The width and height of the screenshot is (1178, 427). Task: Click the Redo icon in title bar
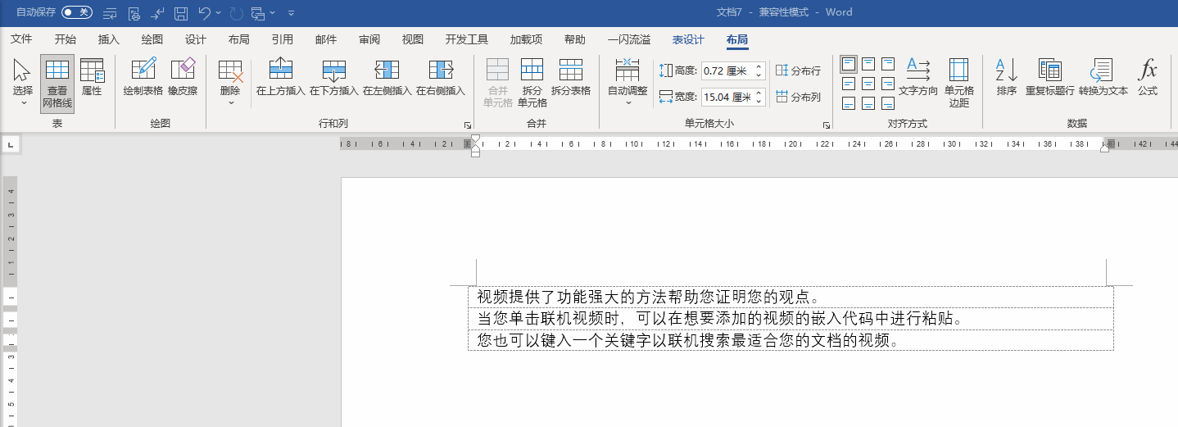tap(237, 12)
